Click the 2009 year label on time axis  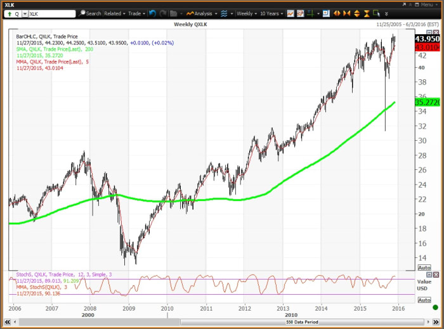129,308
